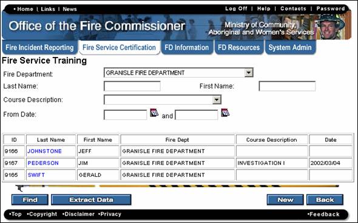Open the From Date calendar picker icon
Viewport: 358px width, 223px height.
pos(154,113)
